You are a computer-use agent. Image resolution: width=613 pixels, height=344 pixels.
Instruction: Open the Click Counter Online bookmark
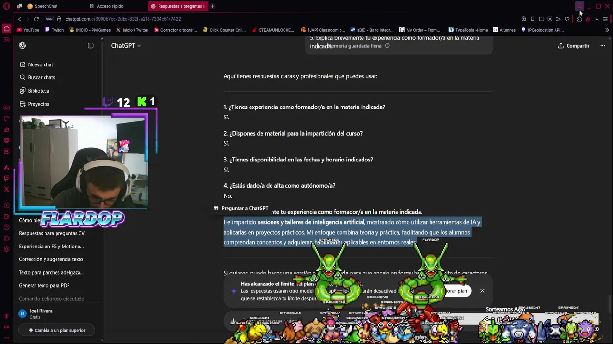(224, 30)
